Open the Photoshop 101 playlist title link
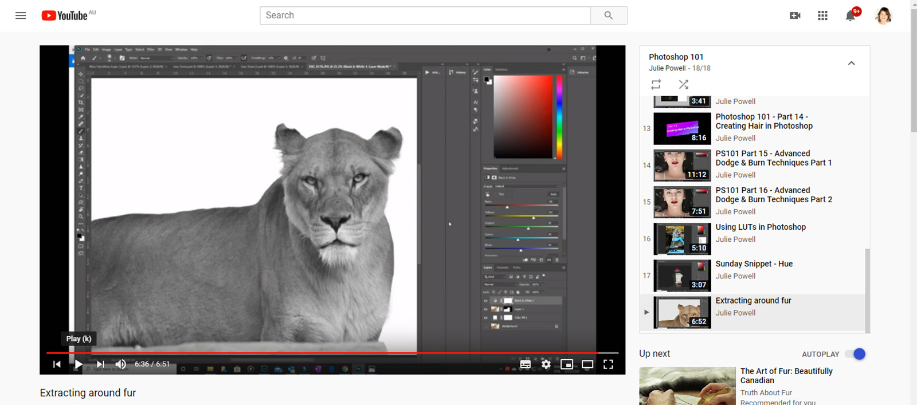This screenshot has width=917, height=405. click(x=676, y=57)
